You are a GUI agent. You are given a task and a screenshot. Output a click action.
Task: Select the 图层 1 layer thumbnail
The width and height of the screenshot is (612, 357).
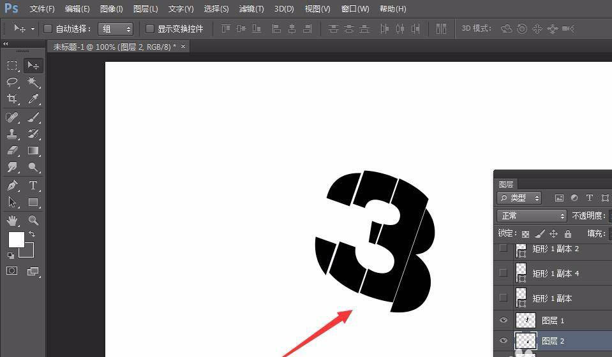(525, 321)
